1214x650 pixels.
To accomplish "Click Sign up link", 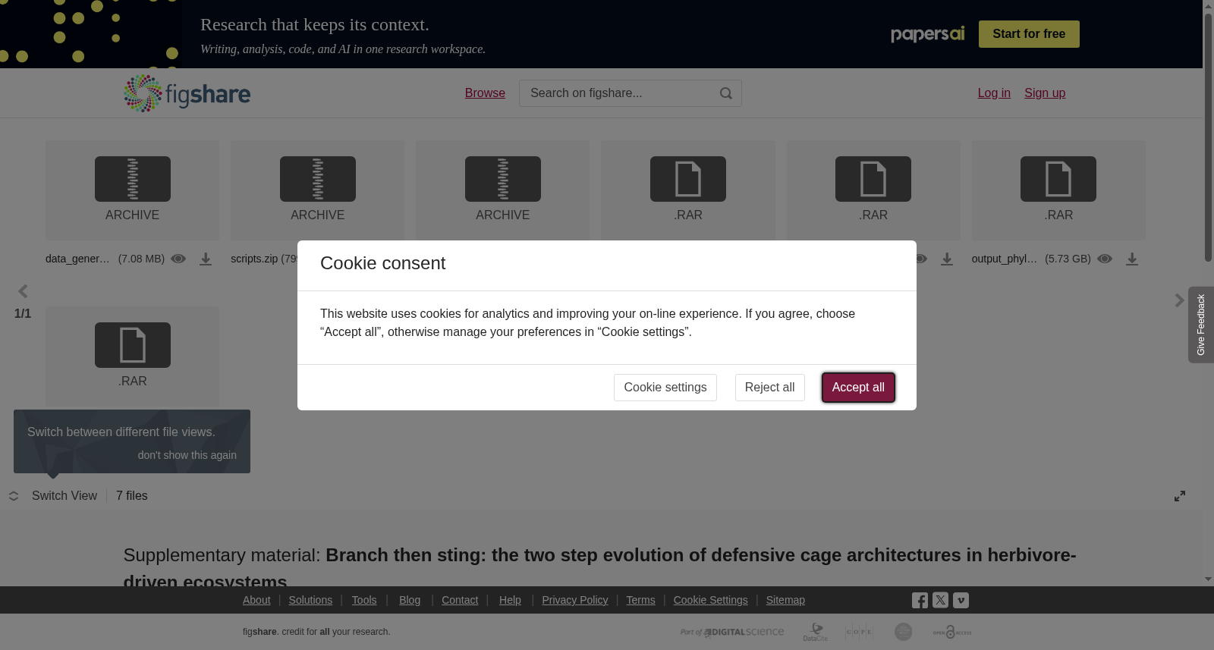I will point(1045,93).
